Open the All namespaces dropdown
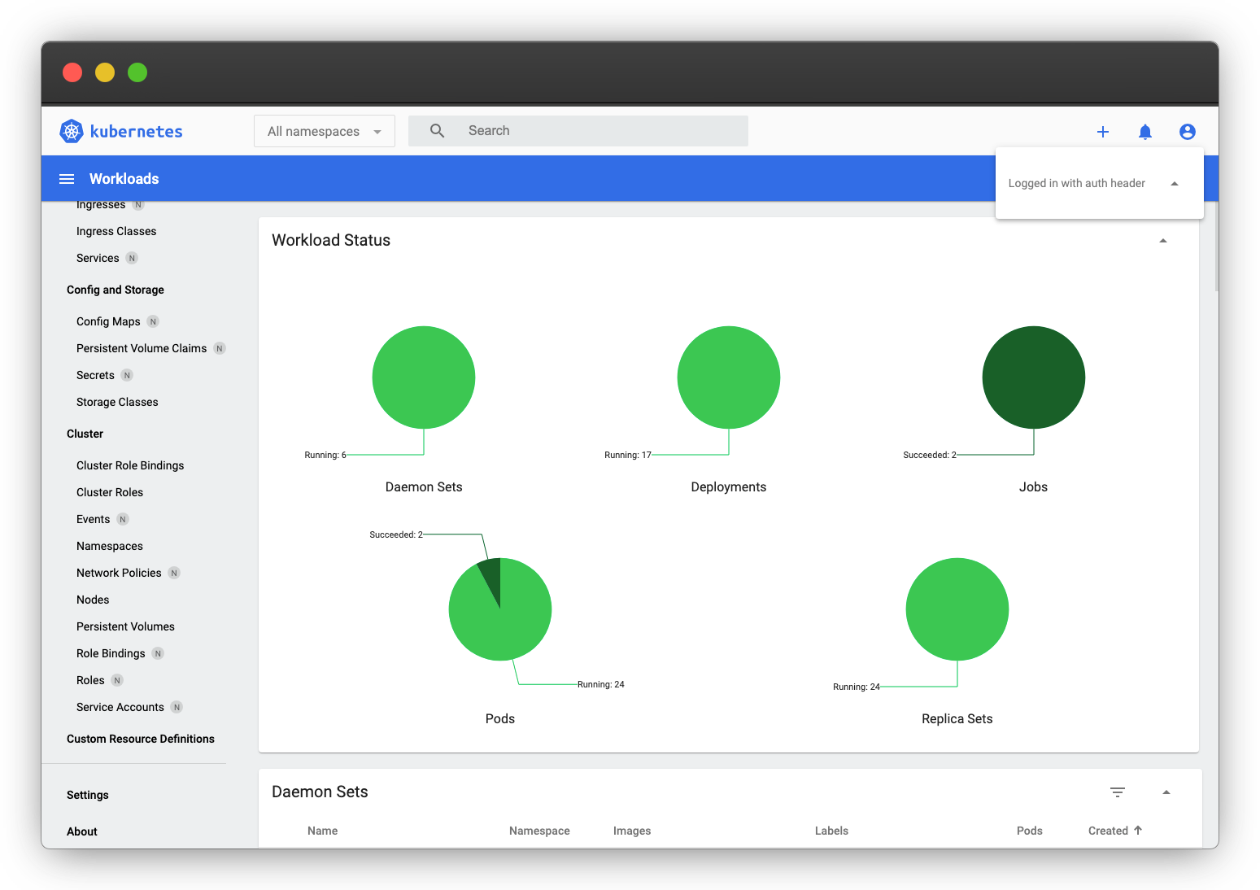The width and height of the screenshot is (1260, 890). coord(324,131)
